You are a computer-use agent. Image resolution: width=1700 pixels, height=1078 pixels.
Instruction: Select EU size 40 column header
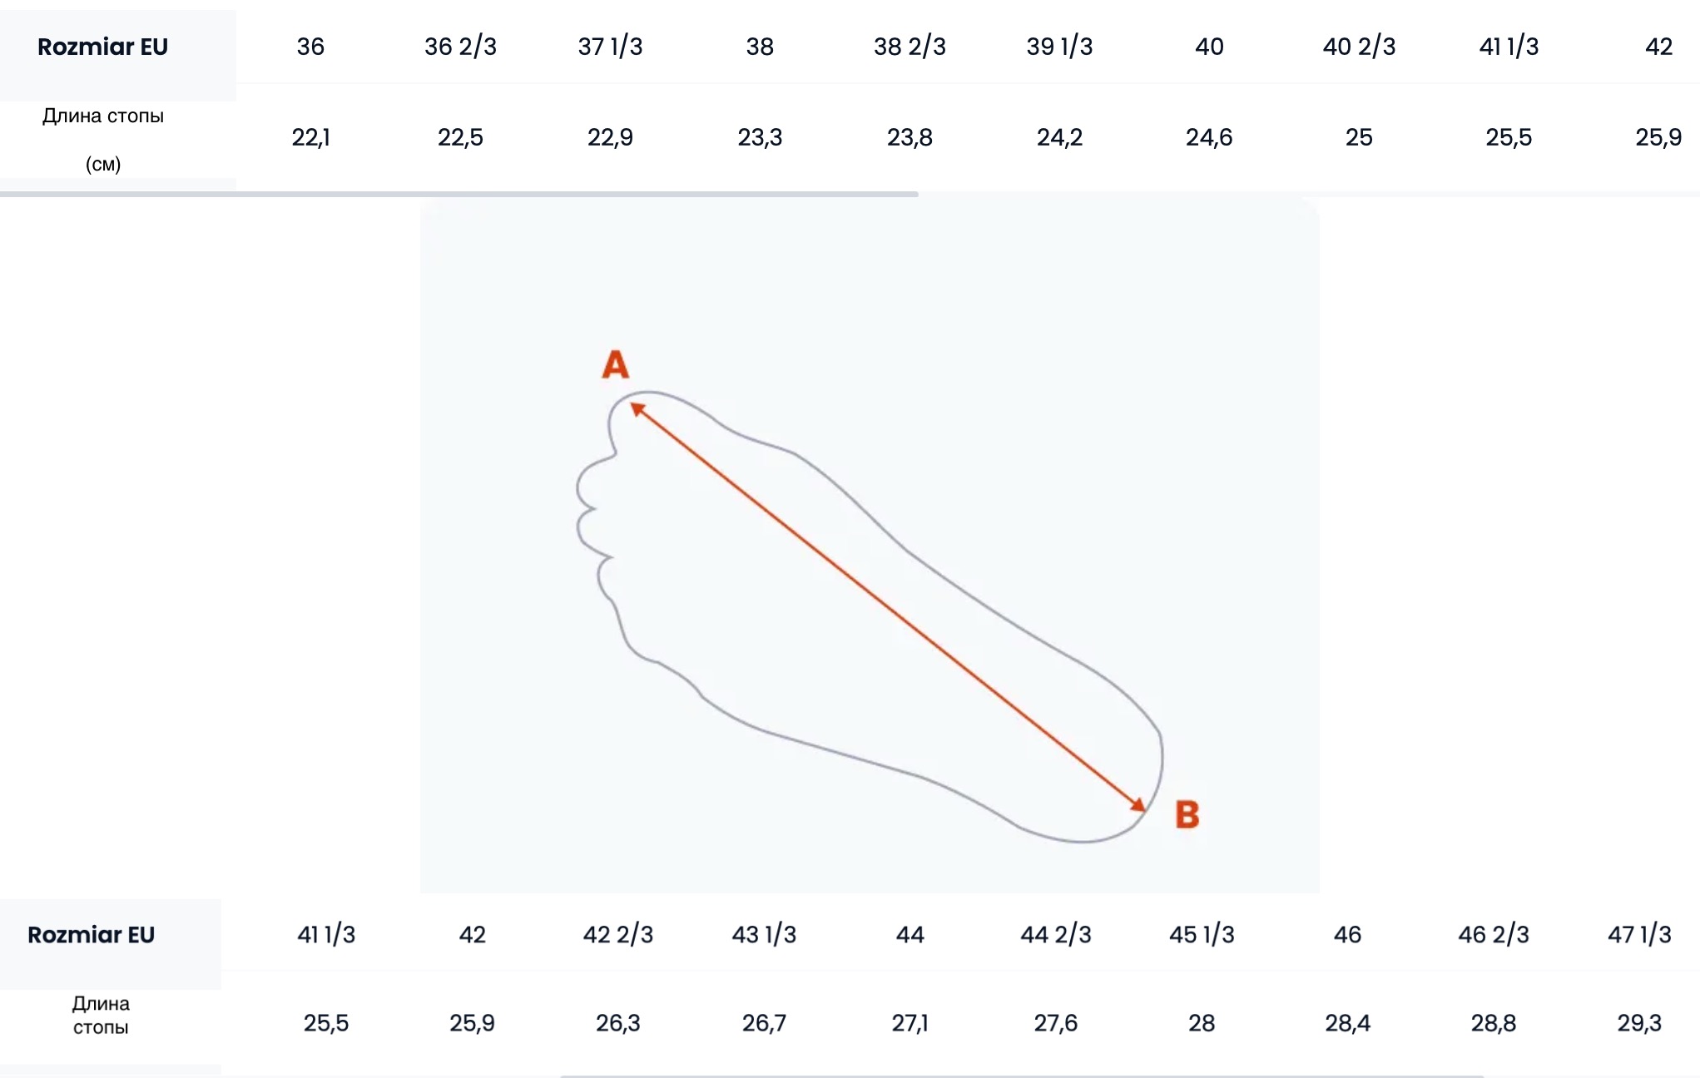(x=1209, y=47)
